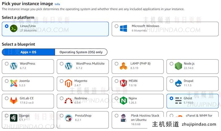Click the "8.3.19" version under LAMP
This screenshot has height=131, width=221.
click(134, 68)
